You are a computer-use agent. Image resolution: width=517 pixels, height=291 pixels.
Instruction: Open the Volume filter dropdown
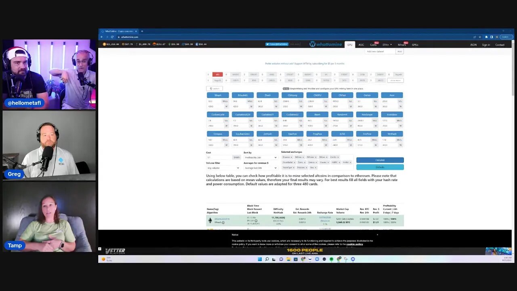pyautogui.click(x=223, y=168)
